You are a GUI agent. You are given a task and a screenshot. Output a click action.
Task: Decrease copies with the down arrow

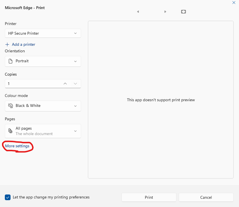click(75, 84)
